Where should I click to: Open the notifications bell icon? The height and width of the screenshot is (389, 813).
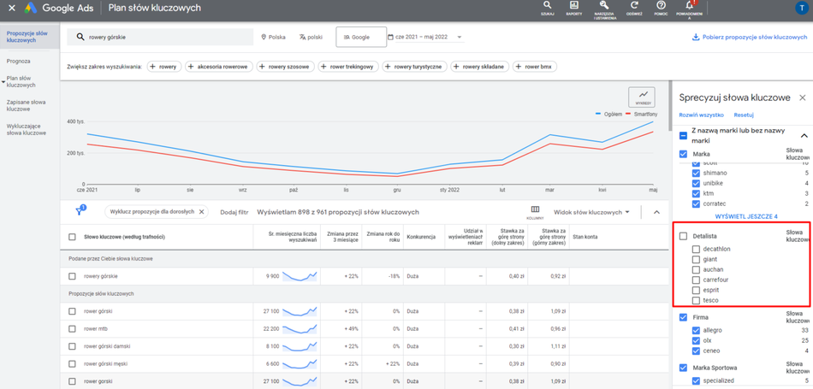pyautogui.click(x=689, y=7)
